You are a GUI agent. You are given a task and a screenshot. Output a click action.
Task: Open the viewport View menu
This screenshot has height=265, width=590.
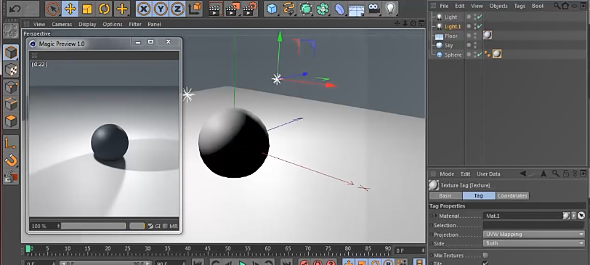point(39,24)
